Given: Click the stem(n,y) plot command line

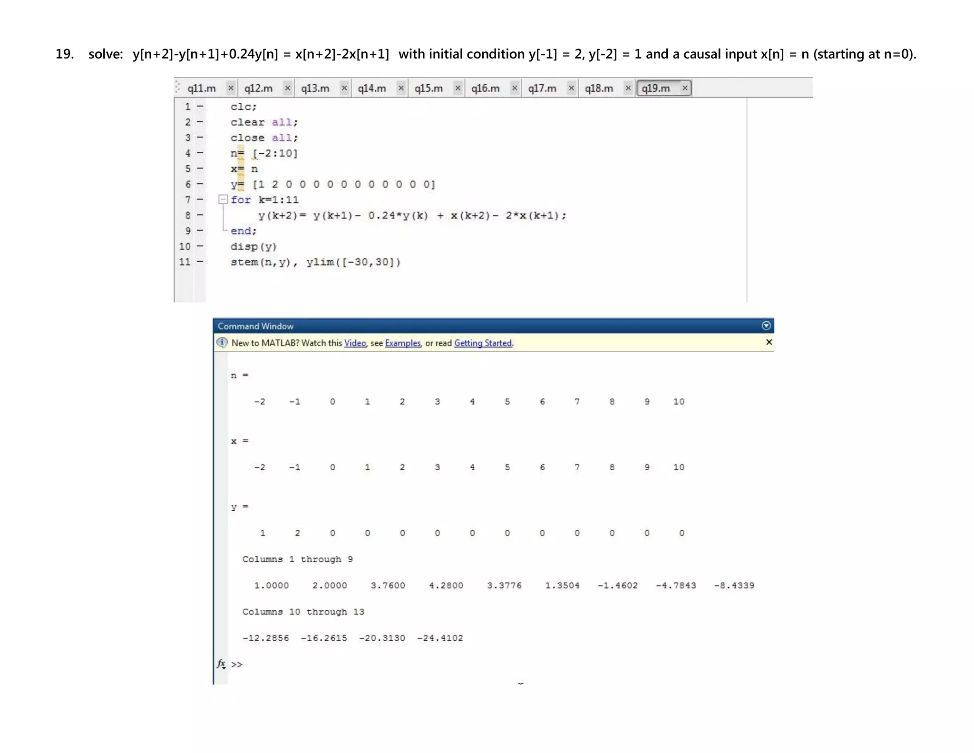Looking at the screenshot, I should coord(315,262).
